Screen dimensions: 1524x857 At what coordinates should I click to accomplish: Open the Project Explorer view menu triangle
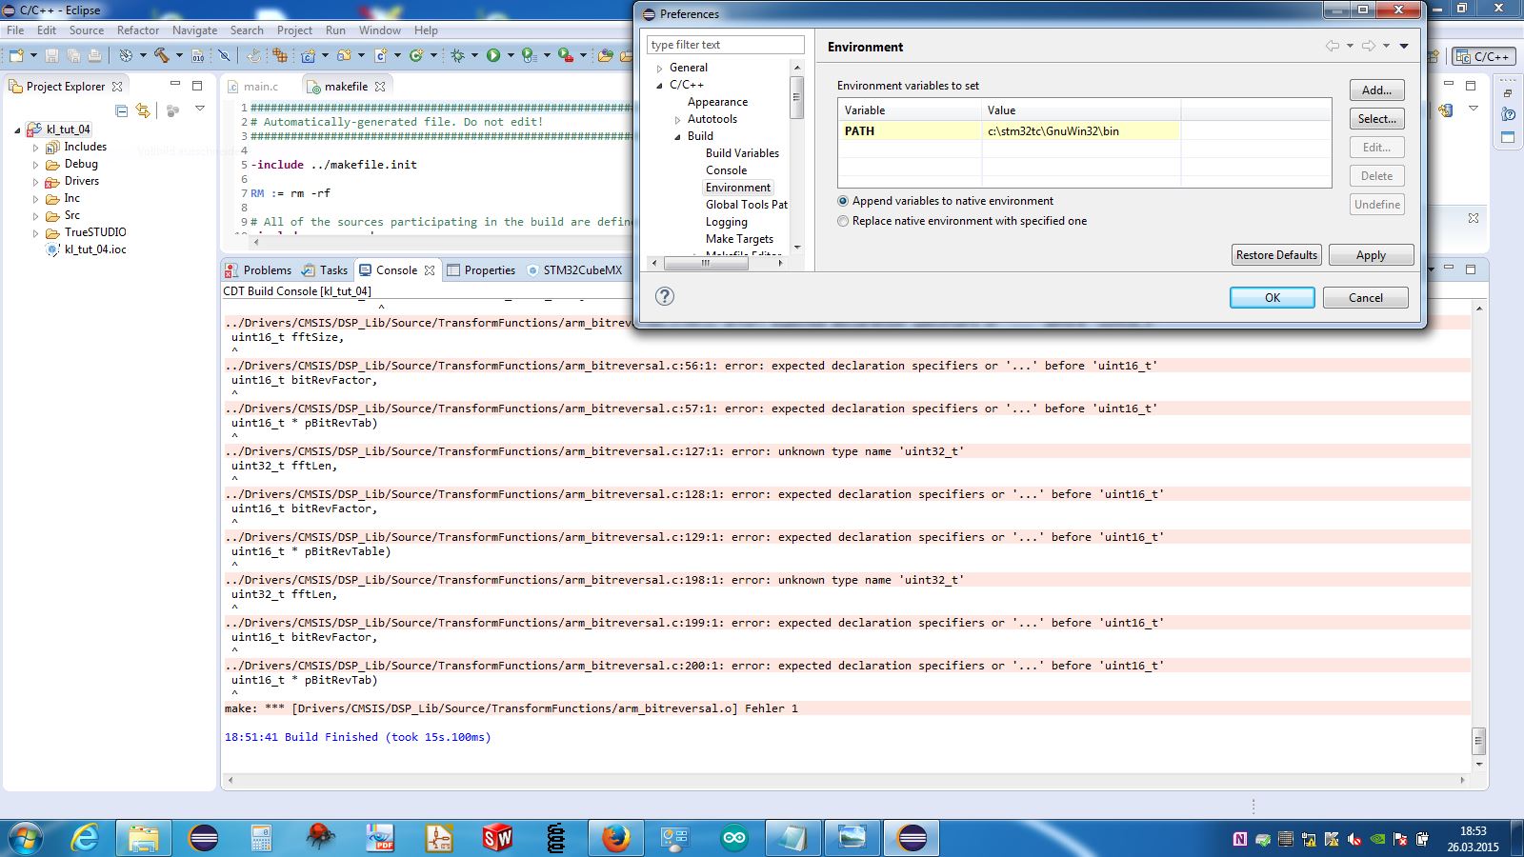[200, 110]
